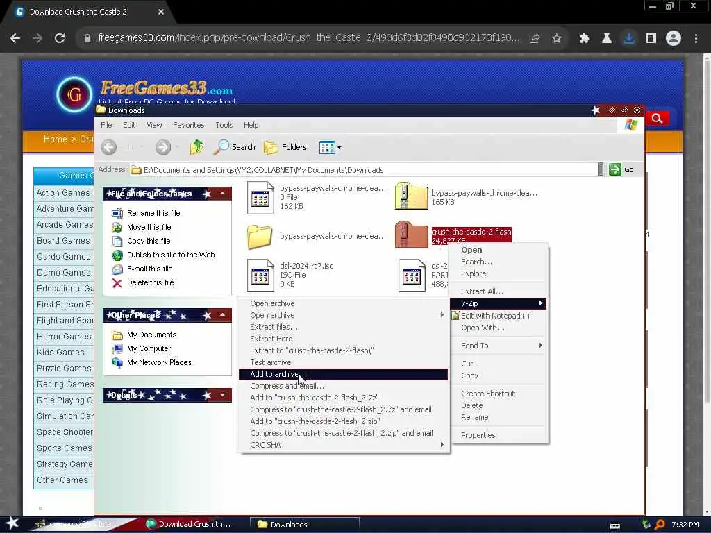Choose Extract Here in 7-Zip submenu
The width and height of the screenshot is (711, 533).
tap(343, 339)
